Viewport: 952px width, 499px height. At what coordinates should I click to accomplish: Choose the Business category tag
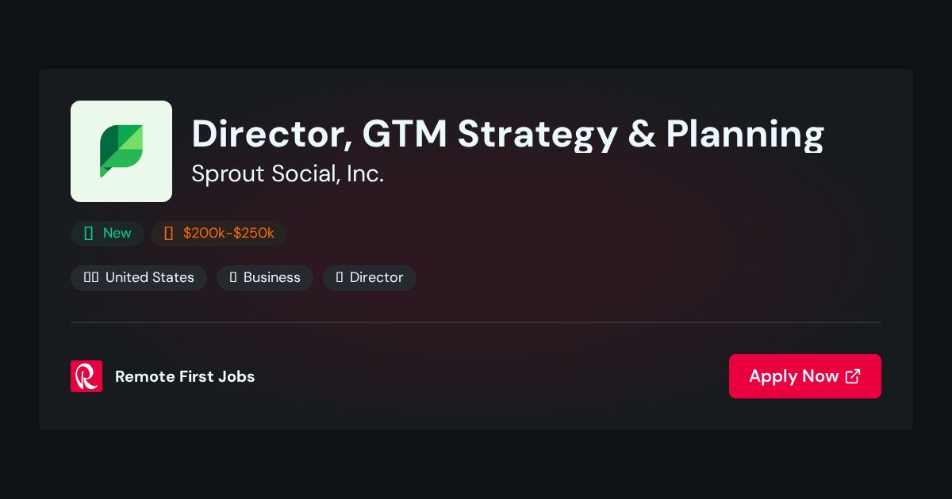[x=265, y=277]
